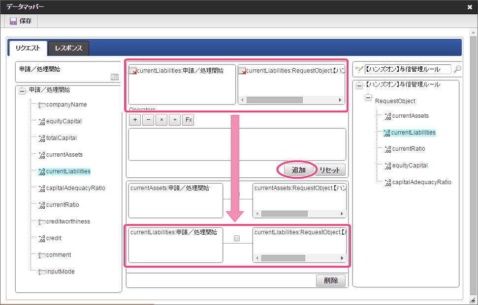The height and width of the screenshot is (305, 478).
Task: Remove source currentLiabilities:申請/処理開始 via its delete icon
Action: 133,71
